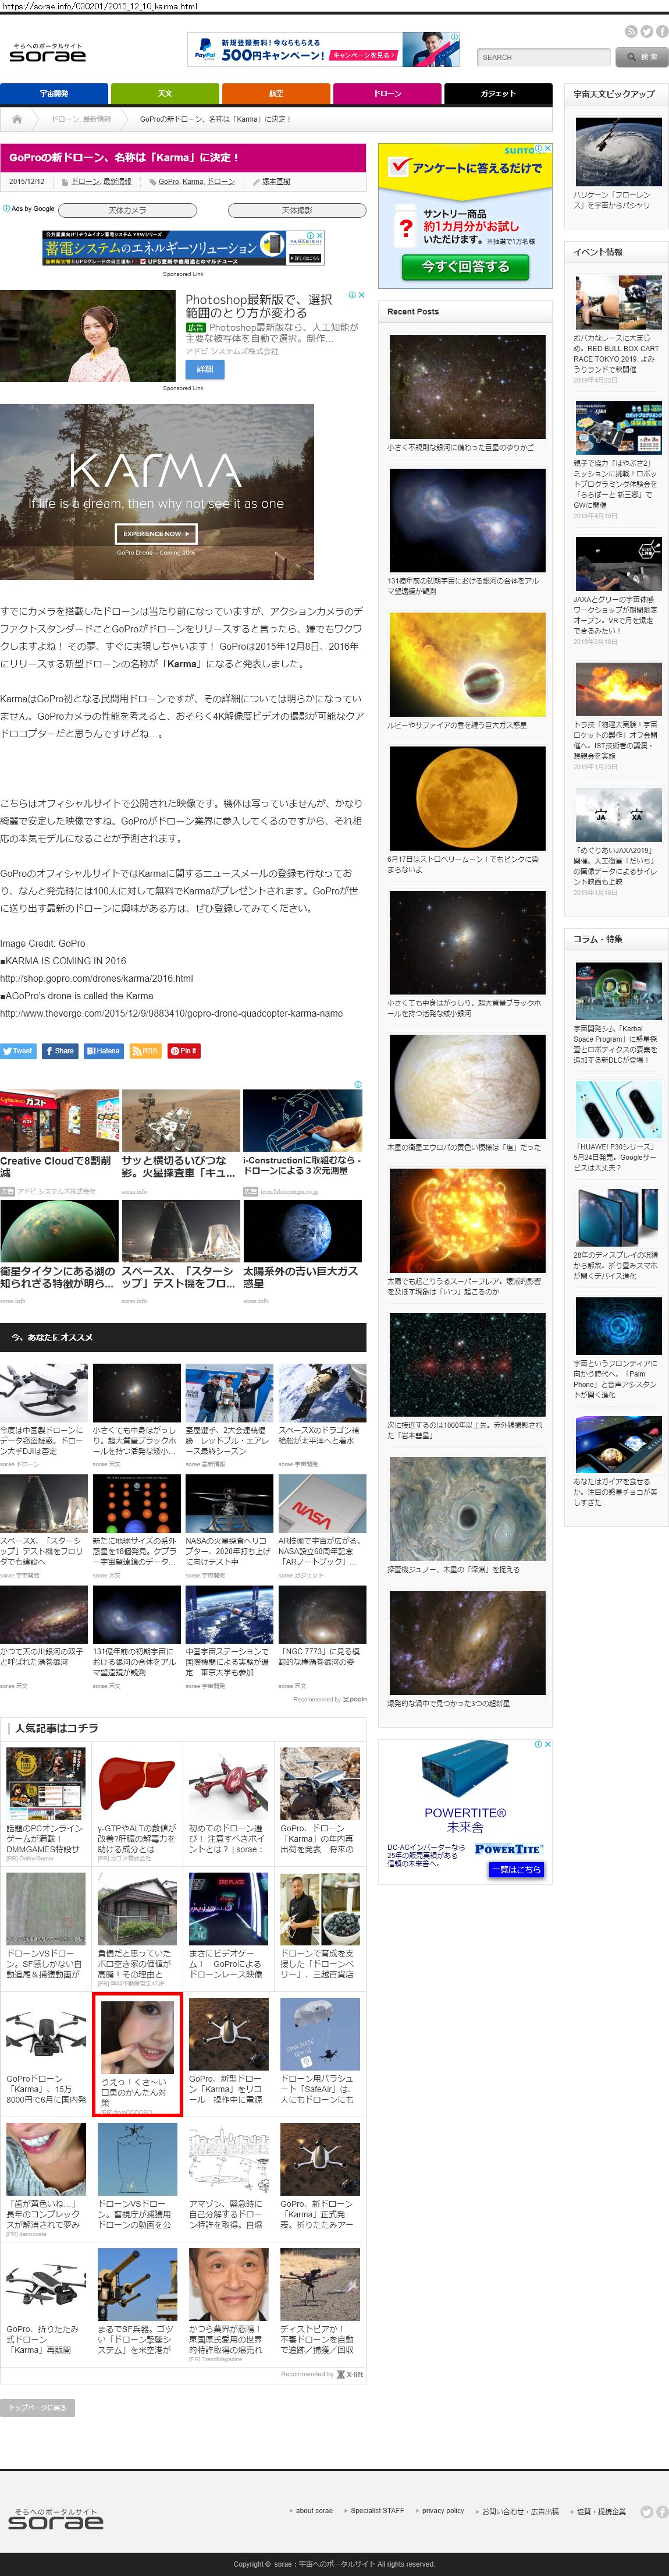Open the 航空 navigation tab
The width and height of the screenshot is (669, 2576).
pyautogui.click(x=276, y=94)
